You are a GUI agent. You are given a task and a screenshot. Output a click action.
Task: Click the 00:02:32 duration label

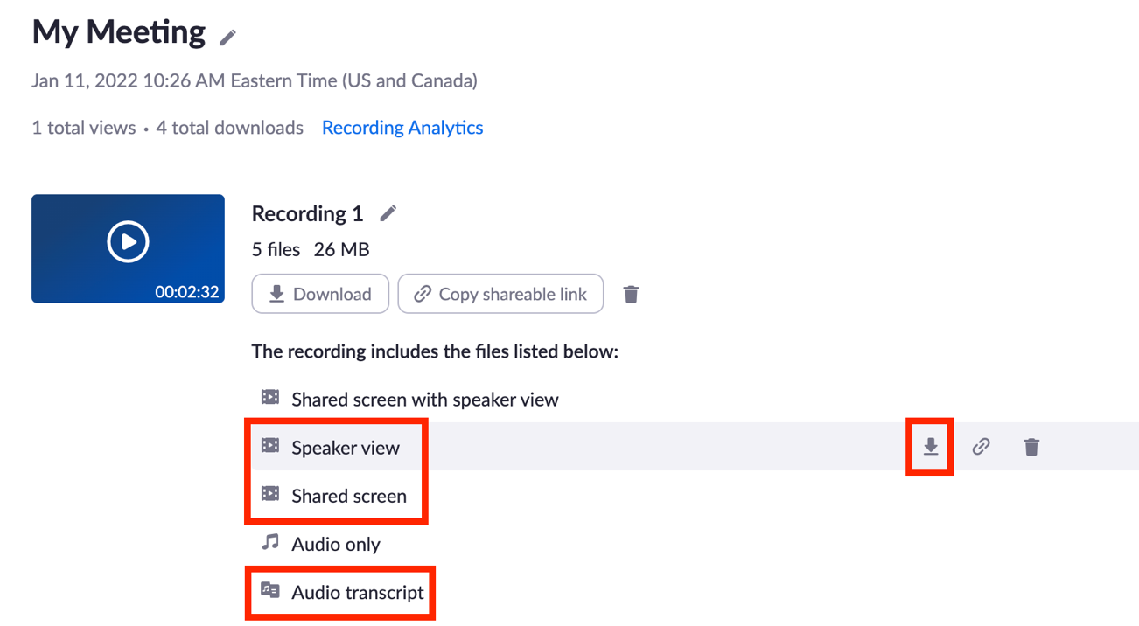[187, 292]
